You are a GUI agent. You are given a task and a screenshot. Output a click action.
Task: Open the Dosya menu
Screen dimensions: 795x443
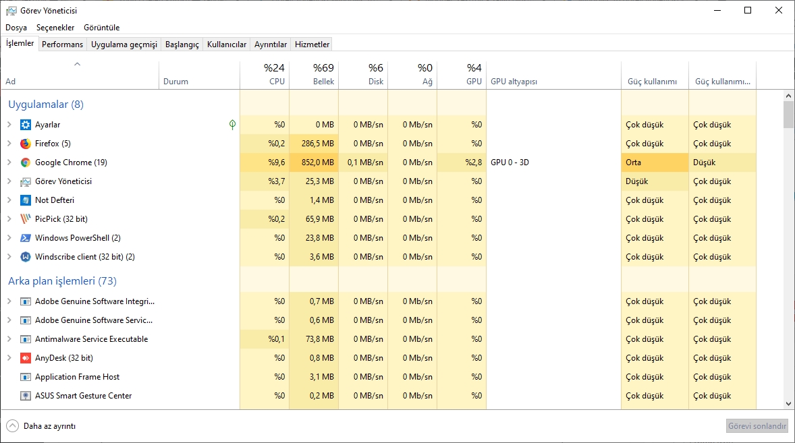16,28
